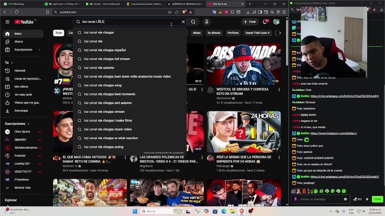Viewport: 385px width, 216px height.
Task: Open options for EL QUE MAS COMA HOTDOGS video
Action: (x=125, y=157)
